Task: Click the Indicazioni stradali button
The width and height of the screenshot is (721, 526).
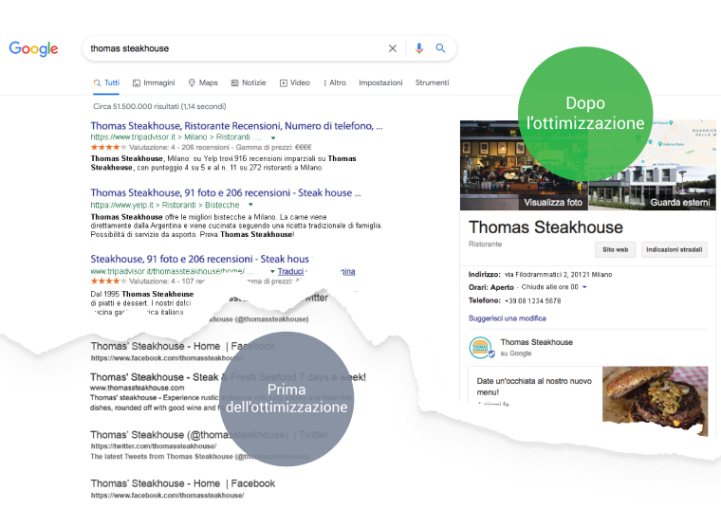Action: [x=675, y=249]
